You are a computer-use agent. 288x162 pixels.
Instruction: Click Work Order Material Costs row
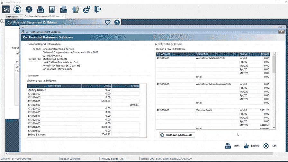tap(213, 58)
